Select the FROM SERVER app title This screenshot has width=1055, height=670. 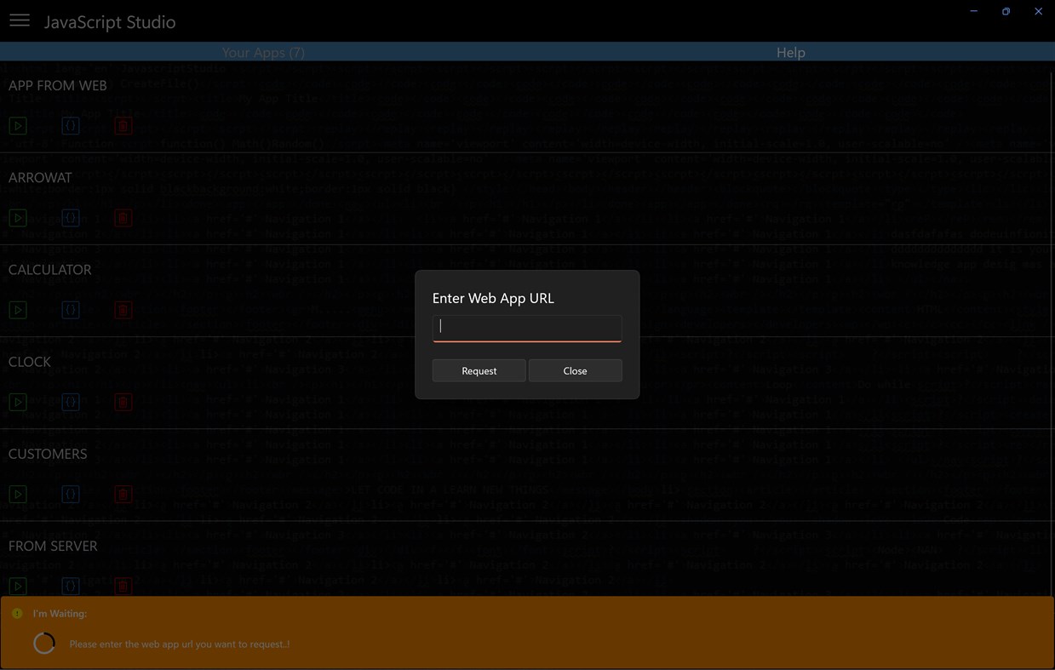point(53,545)
